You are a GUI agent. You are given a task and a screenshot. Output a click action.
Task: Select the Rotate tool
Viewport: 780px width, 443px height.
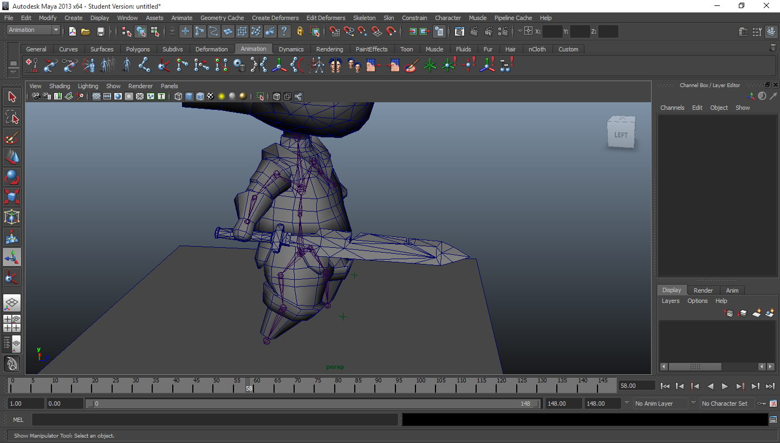12,177
